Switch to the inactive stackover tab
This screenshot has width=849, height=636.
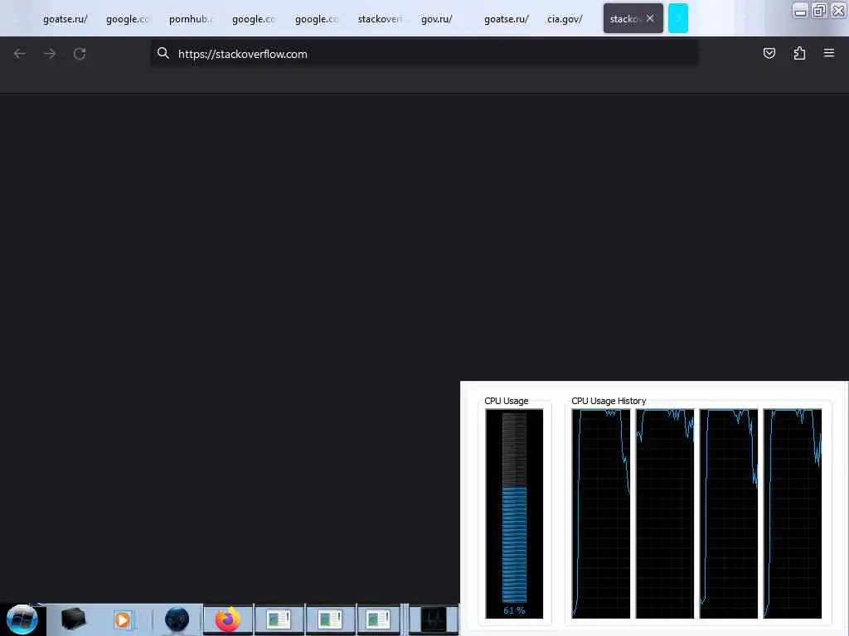coord(379,19)
